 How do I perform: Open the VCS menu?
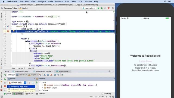pyautogui.click(x=80, y=1)
